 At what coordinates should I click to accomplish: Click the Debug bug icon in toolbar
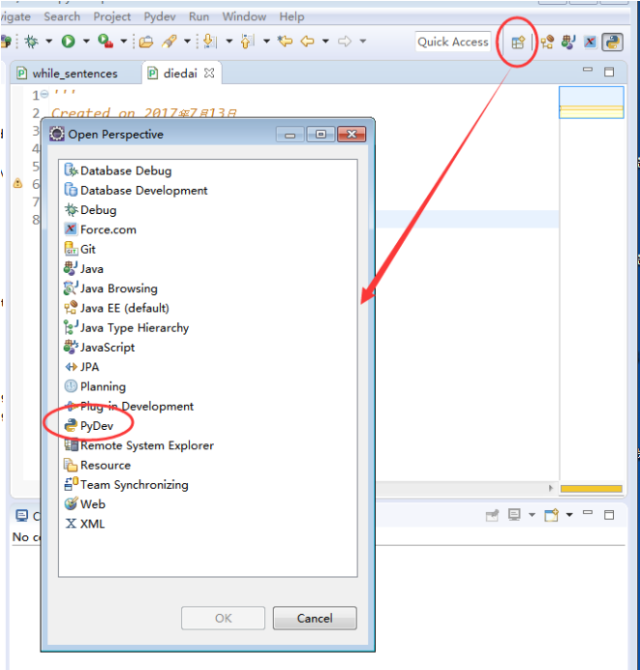click(x=31, y=42)
